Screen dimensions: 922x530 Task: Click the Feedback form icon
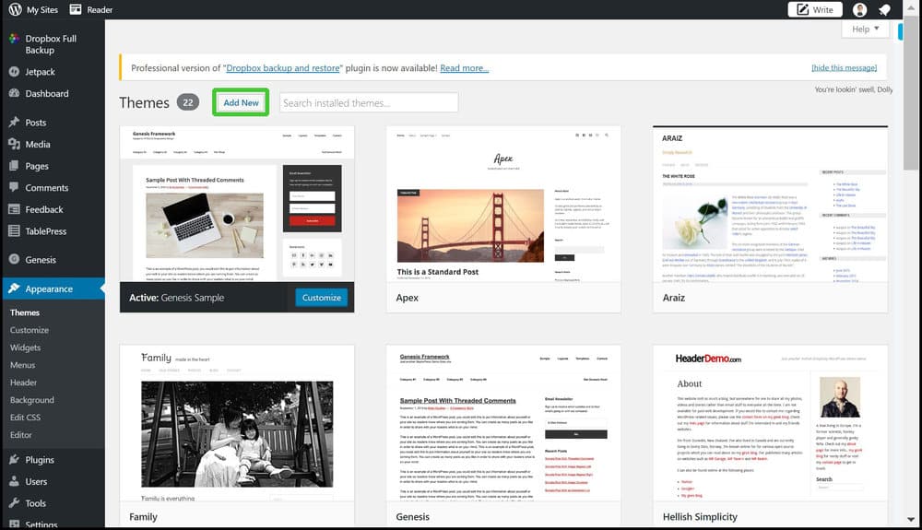(x=14, y=209)
